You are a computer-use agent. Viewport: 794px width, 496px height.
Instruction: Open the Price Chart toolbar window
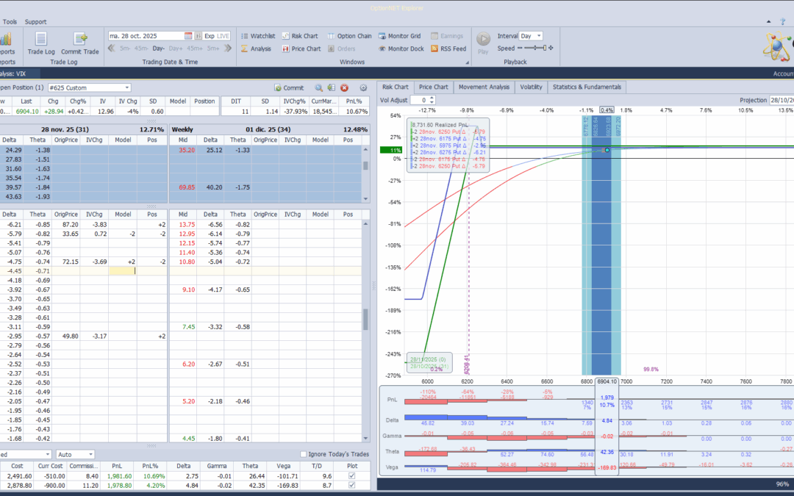[301, 48]
